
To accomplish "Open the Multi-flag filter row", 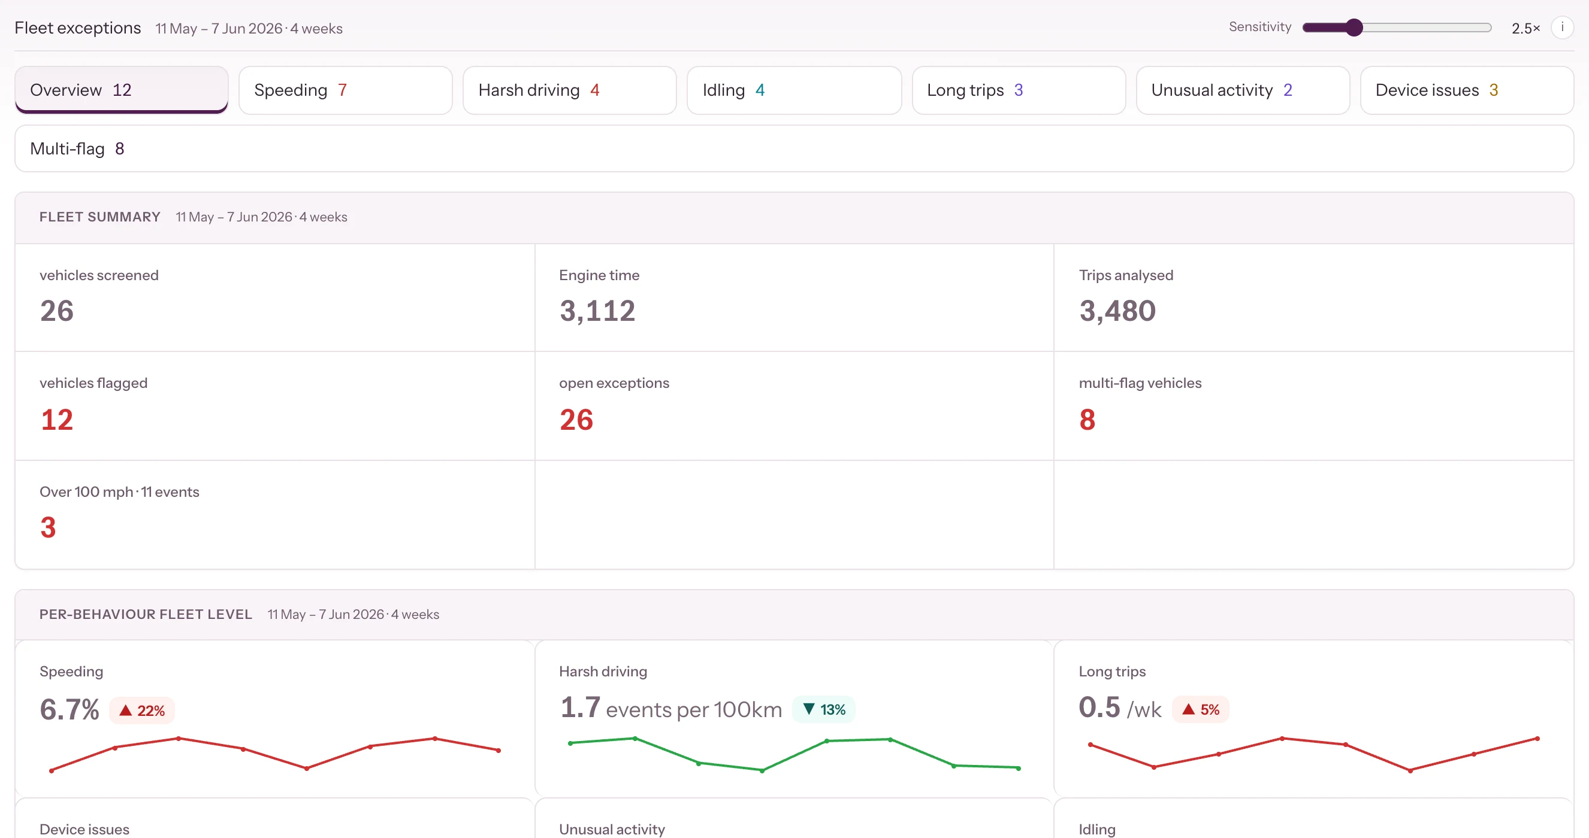I will [x=794, y=148].
